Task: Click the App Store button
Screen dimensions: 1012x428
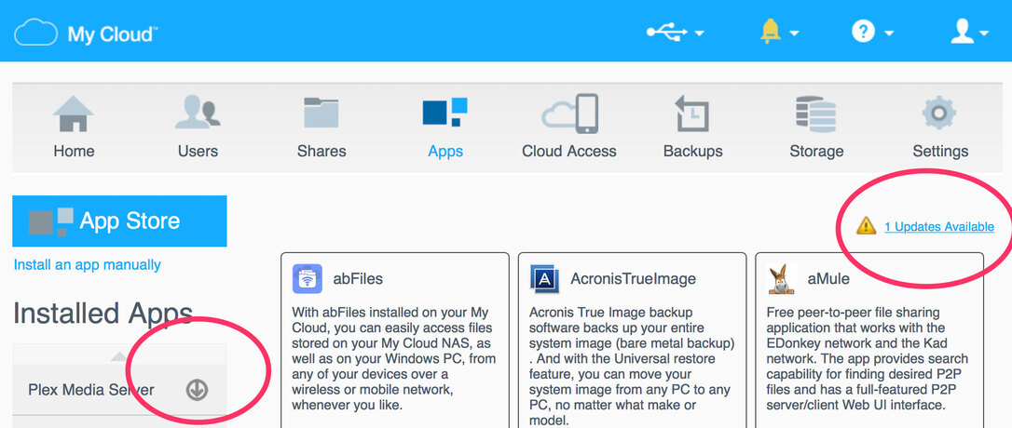Action: [119, 221]
